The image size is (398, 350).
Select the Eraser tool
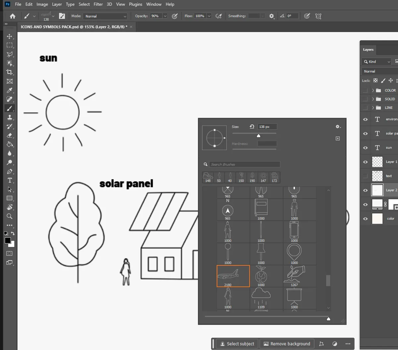point(10,135)
